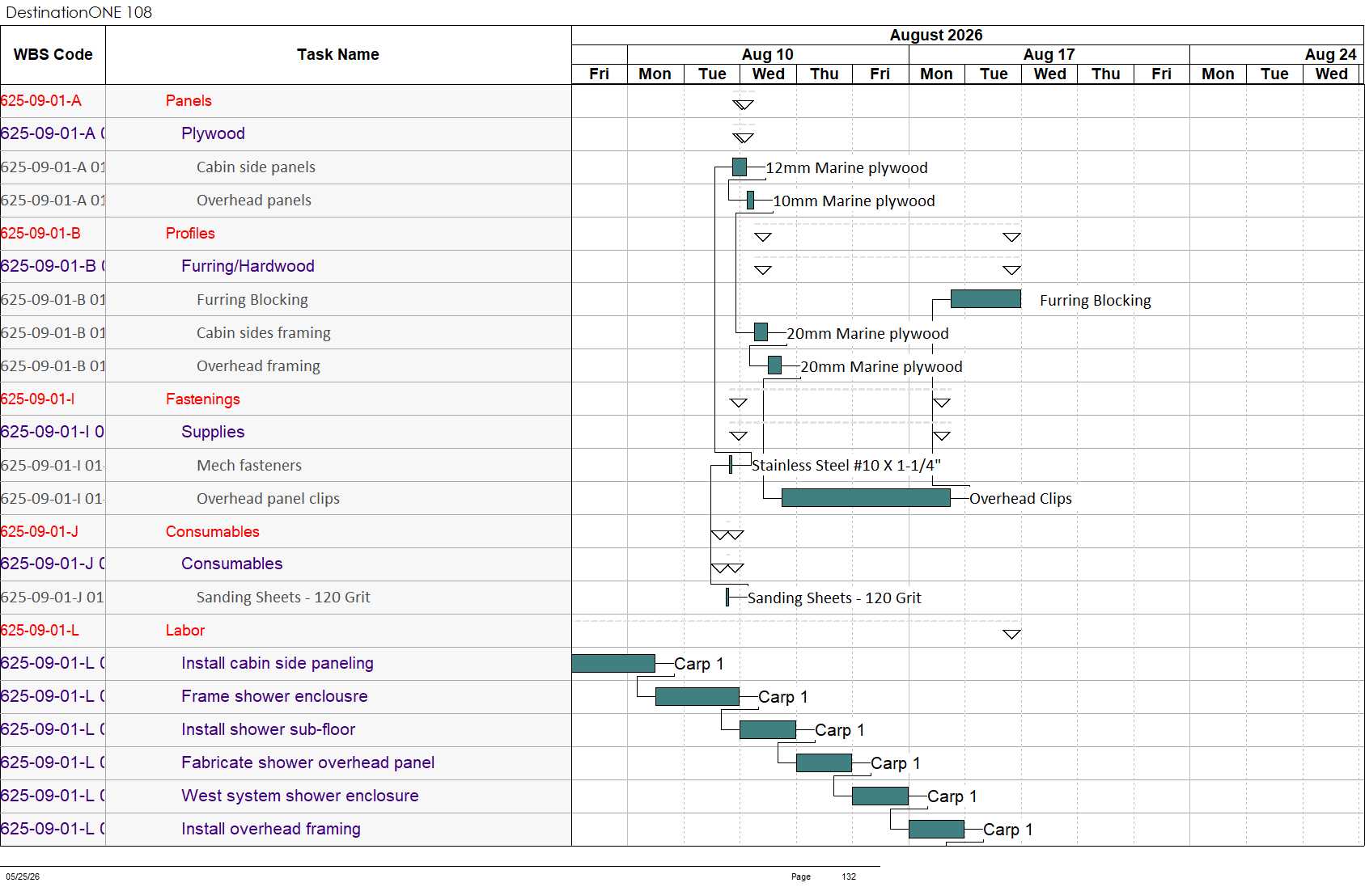Select the Cabin sides framing task name
1365x887 pixels.
tap(264, 333)
